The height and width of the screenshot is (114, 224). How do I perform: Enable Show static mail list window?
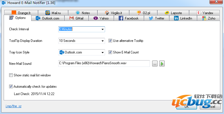point(11,75)
